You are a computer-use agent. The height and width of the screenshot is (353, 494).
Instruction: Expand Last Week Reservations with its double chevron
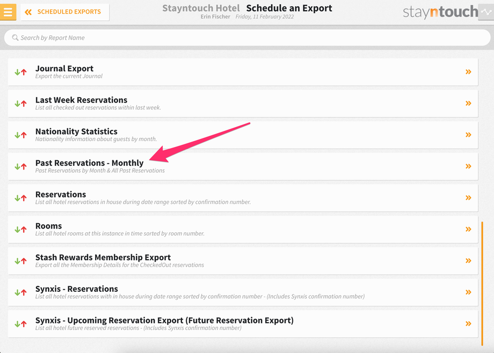click(x=468, y=104)
